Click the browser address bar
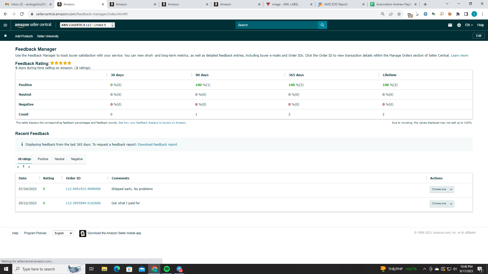The width and height of the screenshot is (488, 274). (203, 14)
